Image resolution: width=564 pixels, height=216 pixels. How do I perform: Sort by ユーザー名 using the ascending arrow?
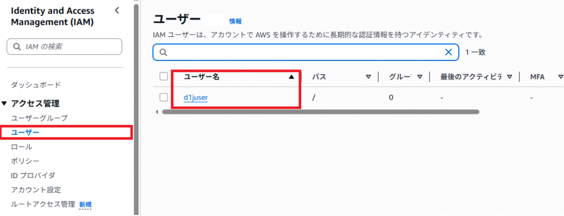[291, 77]
